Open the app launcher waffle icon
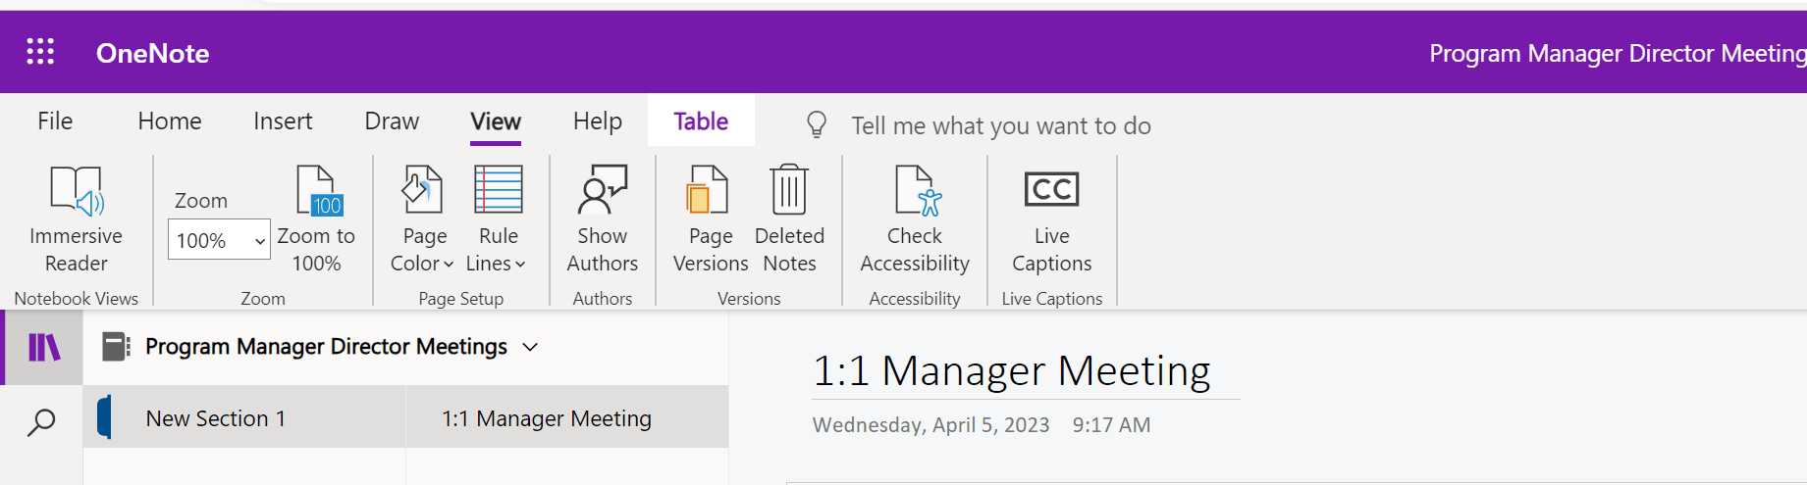The image size is (1807, 485). click(40, 52)
